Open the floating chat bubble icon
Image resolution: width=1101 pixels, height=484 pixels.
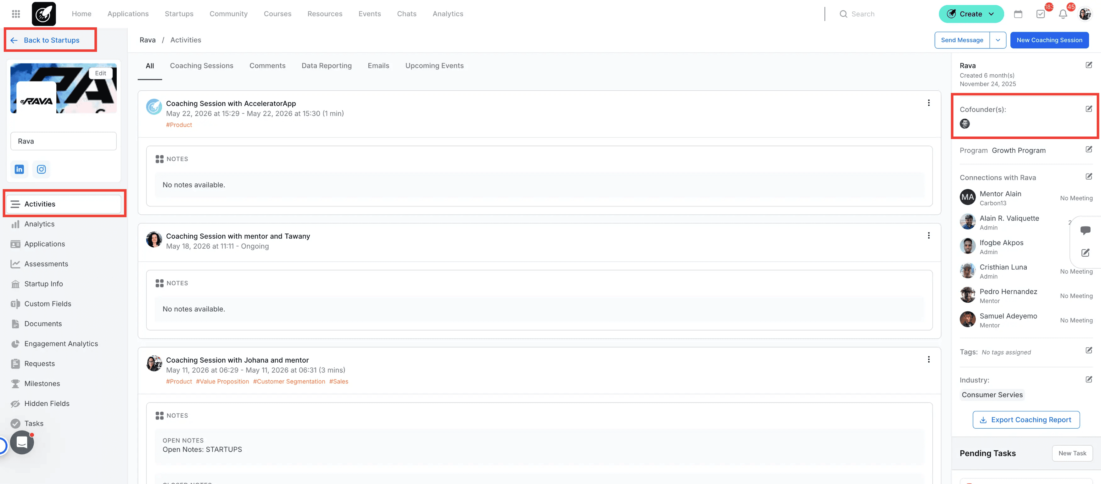pyautogui.click(x=1085, y=230)
